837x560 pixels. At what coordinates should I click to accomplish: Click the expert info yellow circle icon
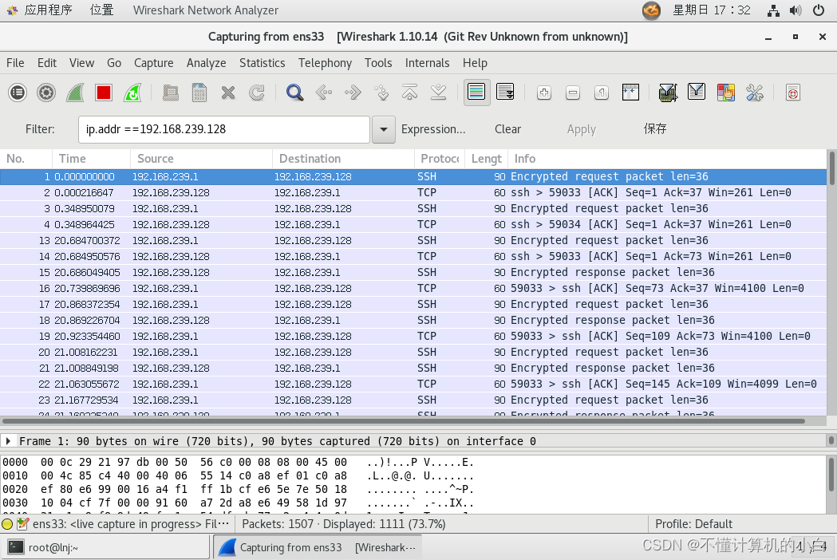(x=7, y=524)
